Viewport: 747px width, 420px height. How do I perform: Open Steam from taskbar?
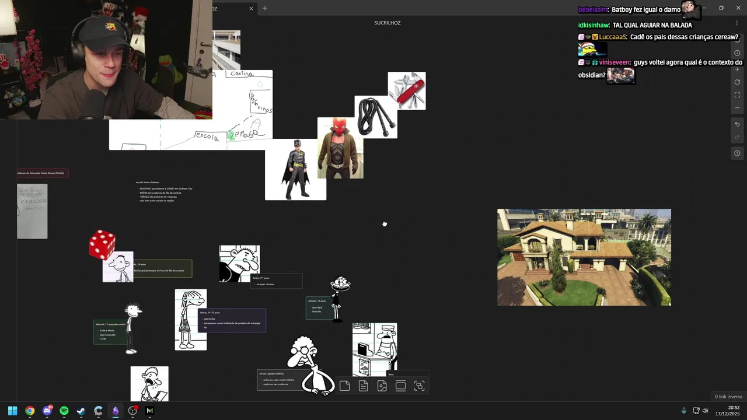click(x=81, y=411)
